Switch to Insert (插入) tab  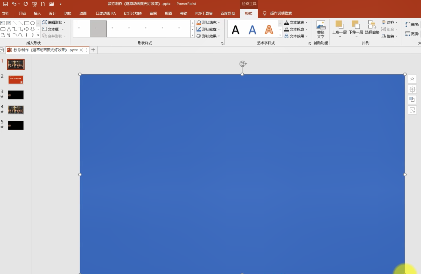tap(37, 14)
